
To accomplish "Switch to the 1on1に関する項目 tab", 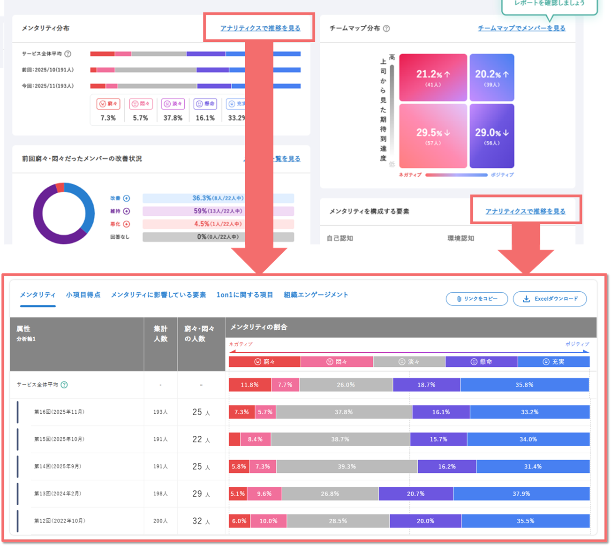I will [x=245, y=295].
